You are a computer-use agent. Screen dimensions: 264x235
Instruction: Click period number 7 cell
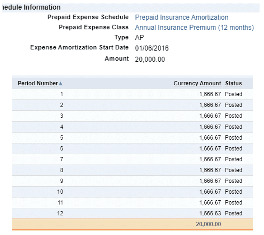[x=62, y=159]
